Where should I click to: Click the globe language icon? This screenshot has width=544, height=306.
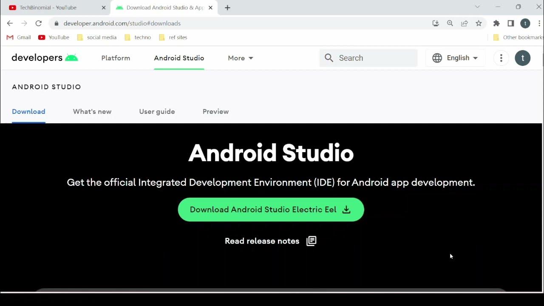point(437,58)
